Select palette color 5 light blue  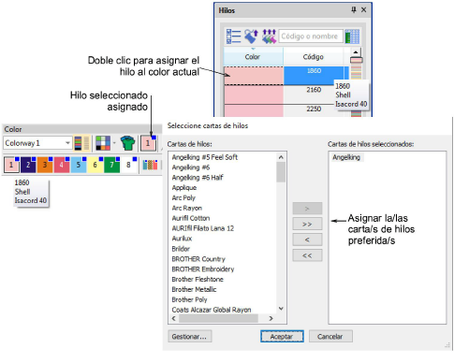point(79,165)
